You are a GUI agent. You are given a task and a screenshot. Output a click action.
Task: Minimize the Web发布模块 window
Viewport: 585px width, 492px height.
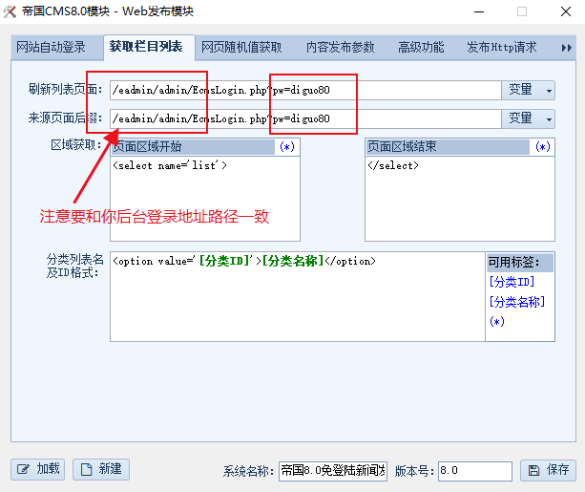pyautogui.click(x=479, y=12)
